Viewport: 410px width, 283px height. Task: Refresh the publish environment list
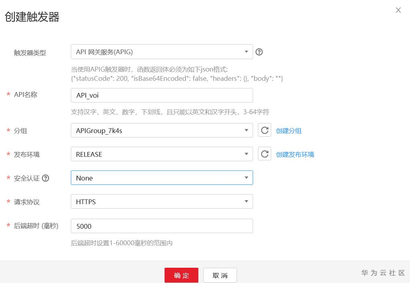(264, 154)
